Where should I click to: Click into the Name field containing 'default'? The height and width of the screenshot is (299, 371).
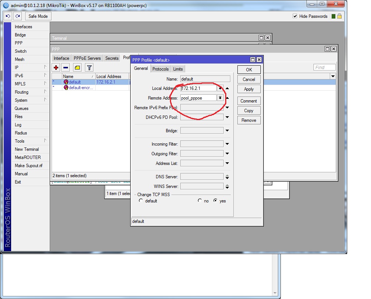point(205,79)
